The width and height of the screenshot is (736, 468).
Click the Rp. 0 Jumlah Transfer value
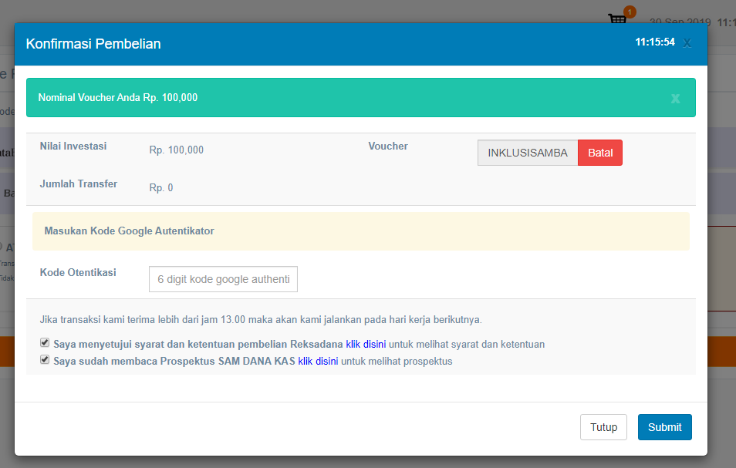coord(161,187)
